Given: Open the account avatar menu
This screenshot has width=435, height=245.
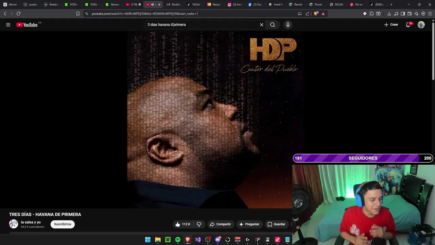Looking at the screenshot, I should pos(421,24).
